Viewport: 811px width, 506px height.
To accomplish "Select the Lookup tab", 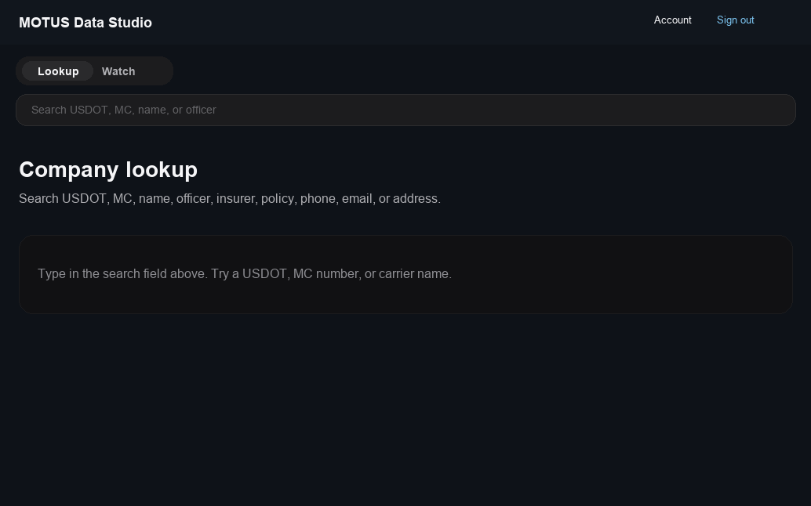I will pyautogui.click(x=58, y=71).
